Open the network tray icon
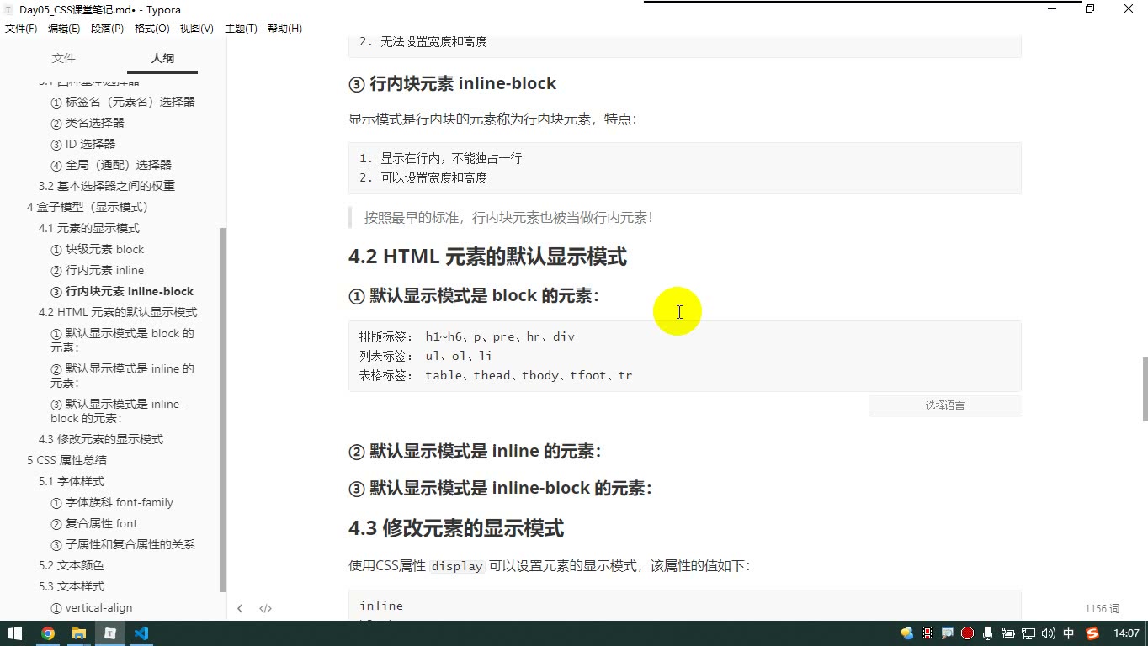 click(x=1028, y=633)
